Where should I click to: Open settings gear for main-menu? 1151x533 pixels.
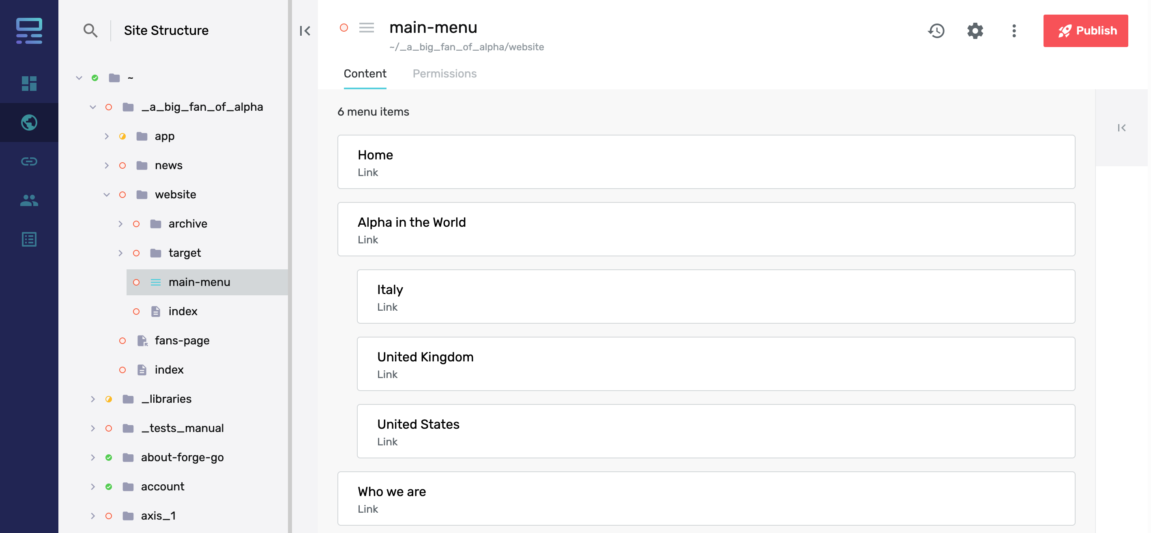(975, 31)
